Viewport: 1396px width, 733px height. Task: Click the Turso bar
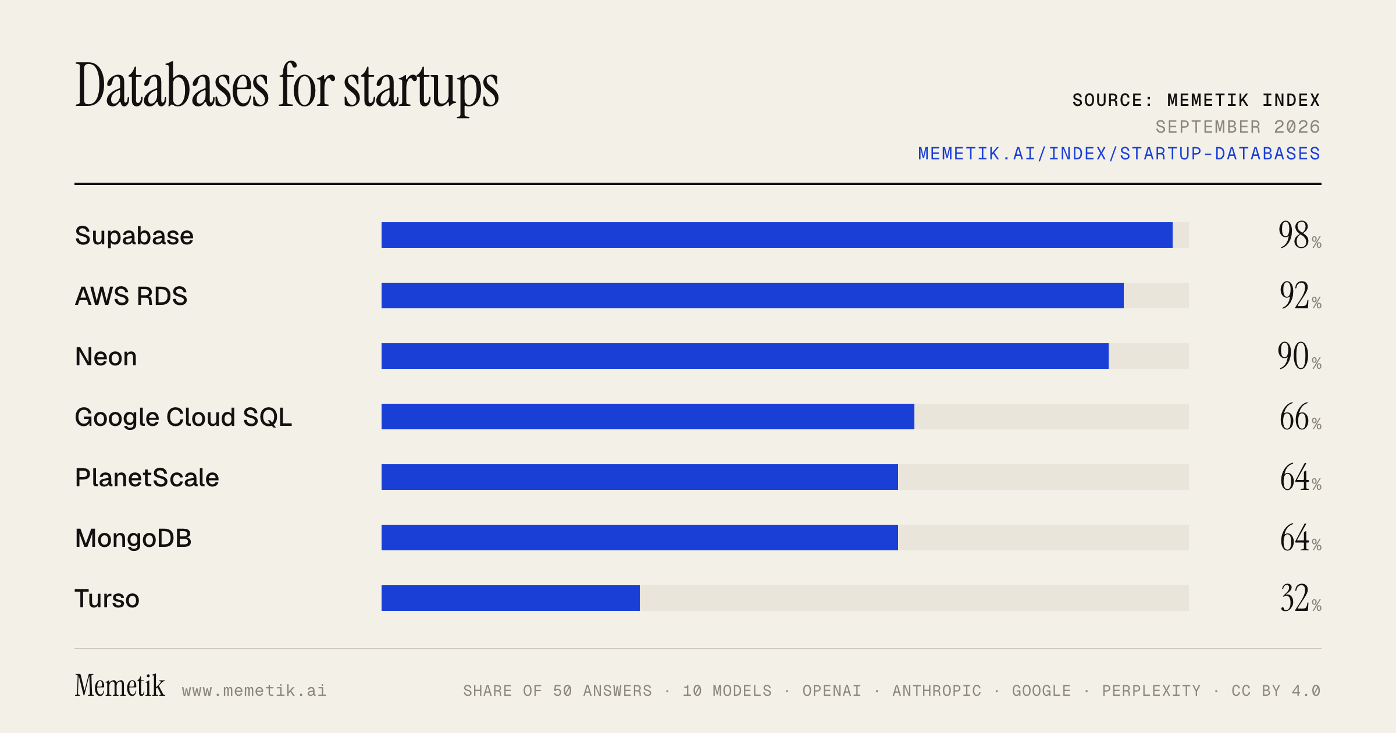pos(511,598)
